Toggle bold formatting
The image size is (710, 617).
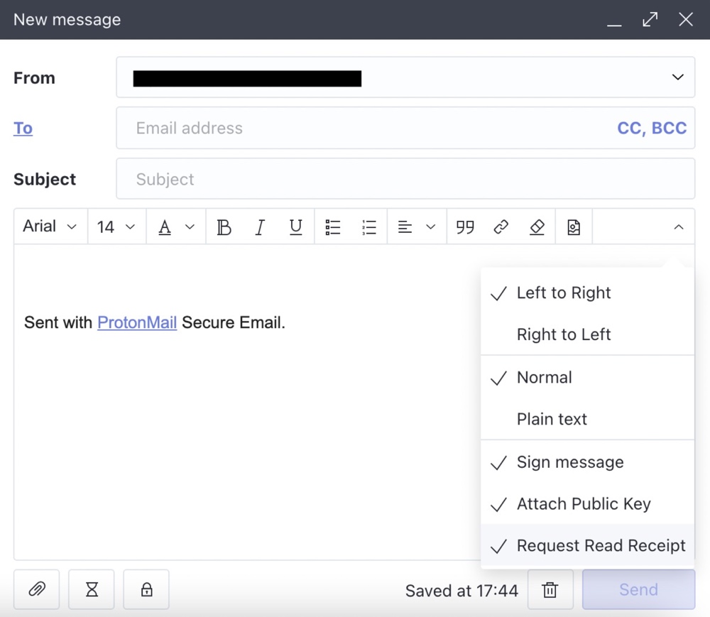coord(224,226)
